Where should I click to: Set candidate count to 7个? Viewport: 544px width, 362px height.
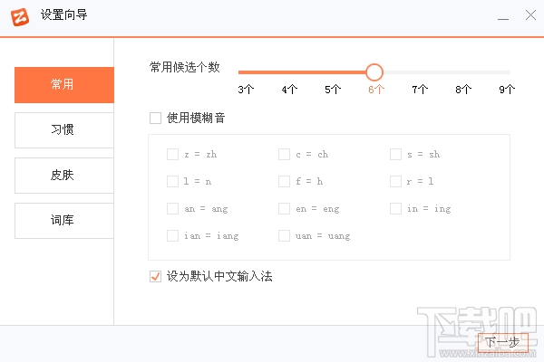420,90
